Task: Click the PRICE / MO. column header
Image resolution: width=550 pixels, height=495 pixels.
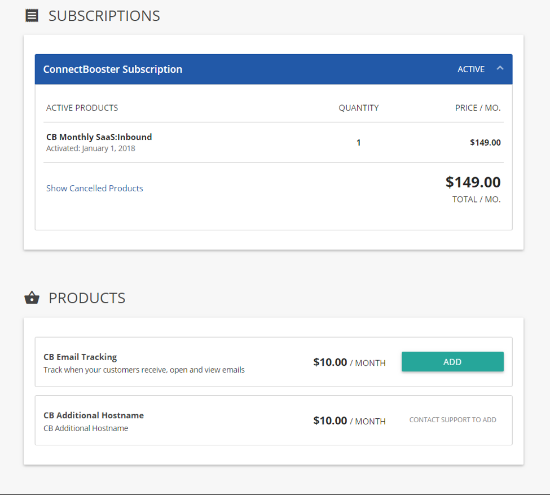Action: 478,108
